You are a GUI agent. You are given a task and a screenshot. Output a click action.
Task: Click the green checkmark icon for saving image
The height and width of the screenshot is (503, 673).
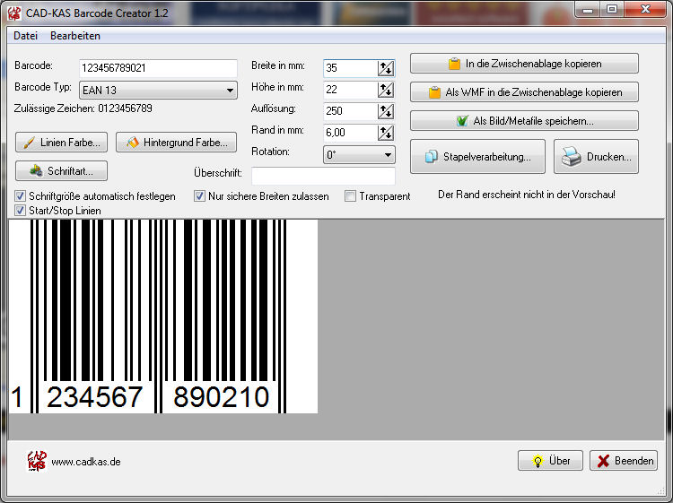tap(462, 121)
